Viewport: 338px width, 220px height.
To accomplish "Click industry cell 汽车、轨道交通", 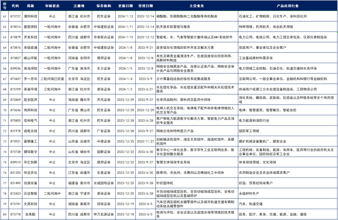I will (x=251, y=204).
